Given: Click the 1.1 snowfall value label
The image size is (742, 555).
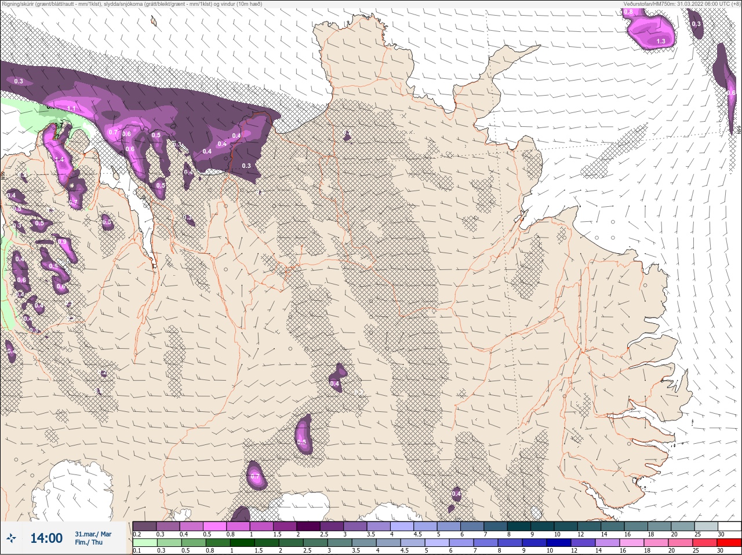Looking at the screenshot, I should (72, 108).
